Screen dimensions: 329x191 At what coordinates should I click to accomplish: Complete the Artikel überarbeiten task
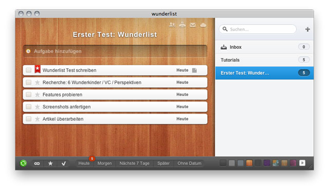pos(29,119)
